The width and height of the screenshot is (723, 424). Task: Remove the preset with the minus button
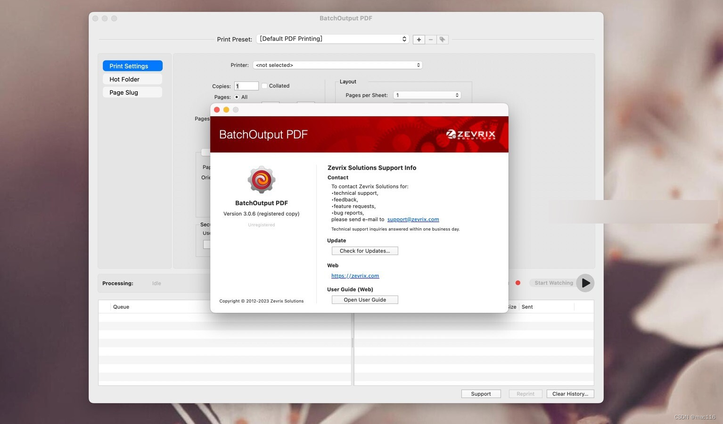click(x=431, y=40)
